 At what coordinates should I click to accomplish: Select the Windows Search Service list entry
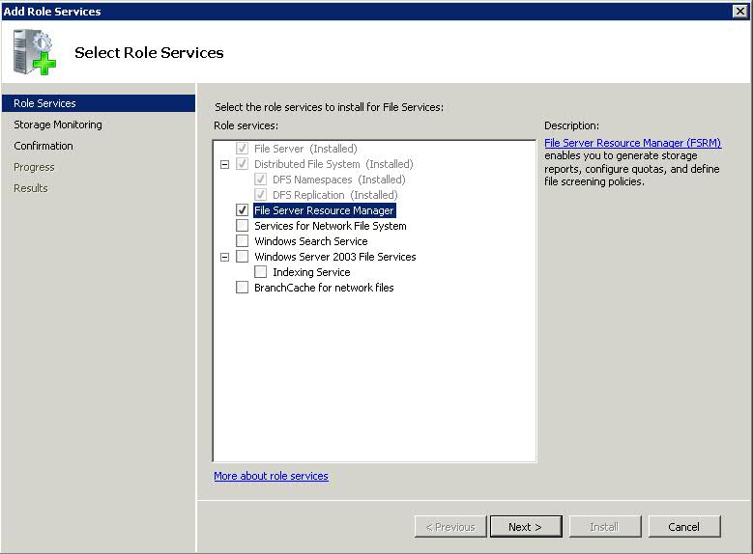coord(311,241)
